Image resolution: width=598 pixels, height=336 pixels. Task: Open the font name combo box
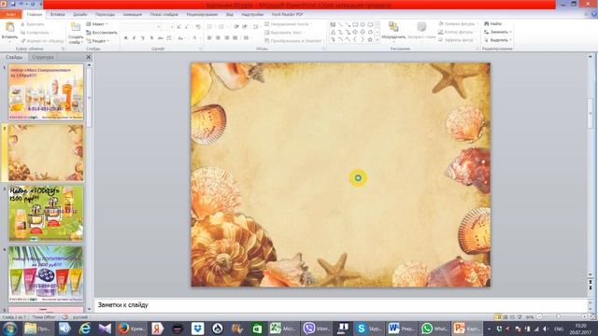[141, 27]
